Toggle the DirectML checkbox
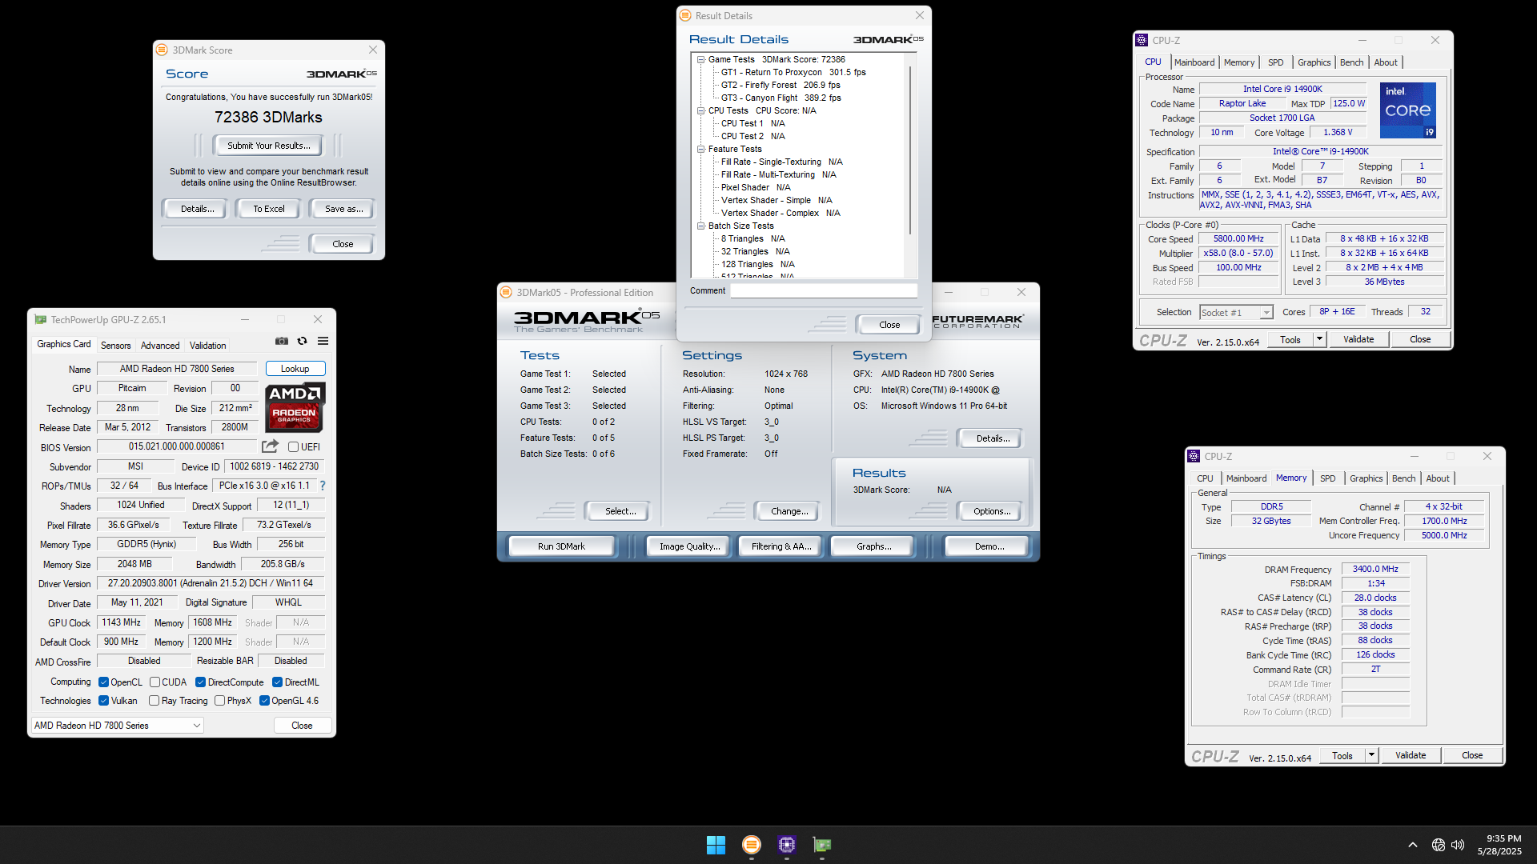 (x=277, y=682)
